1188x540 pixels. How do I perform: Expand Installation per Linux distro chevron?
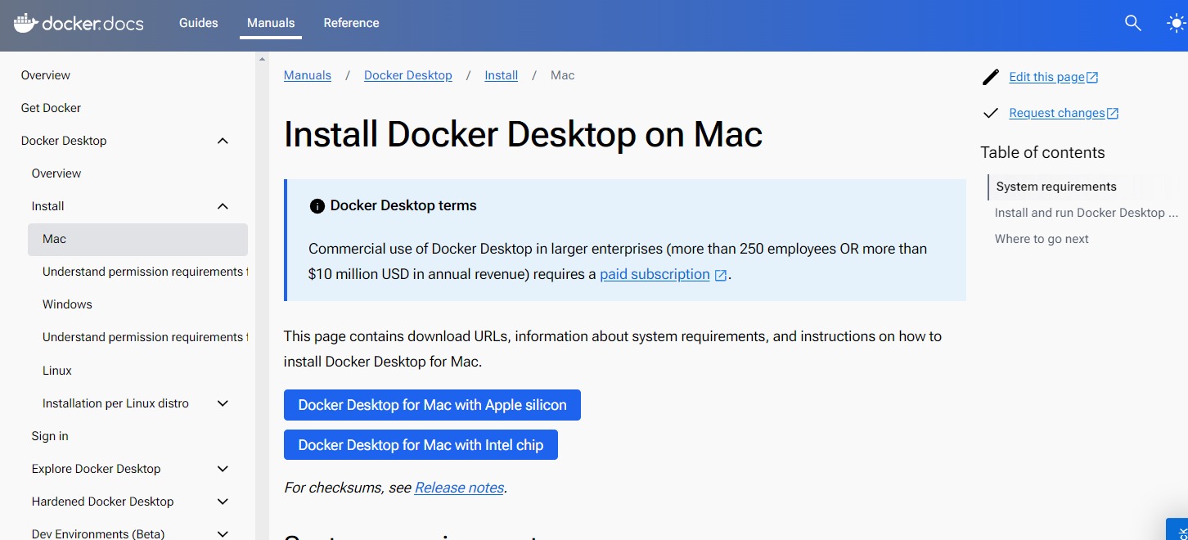click(x=223, y=403)
